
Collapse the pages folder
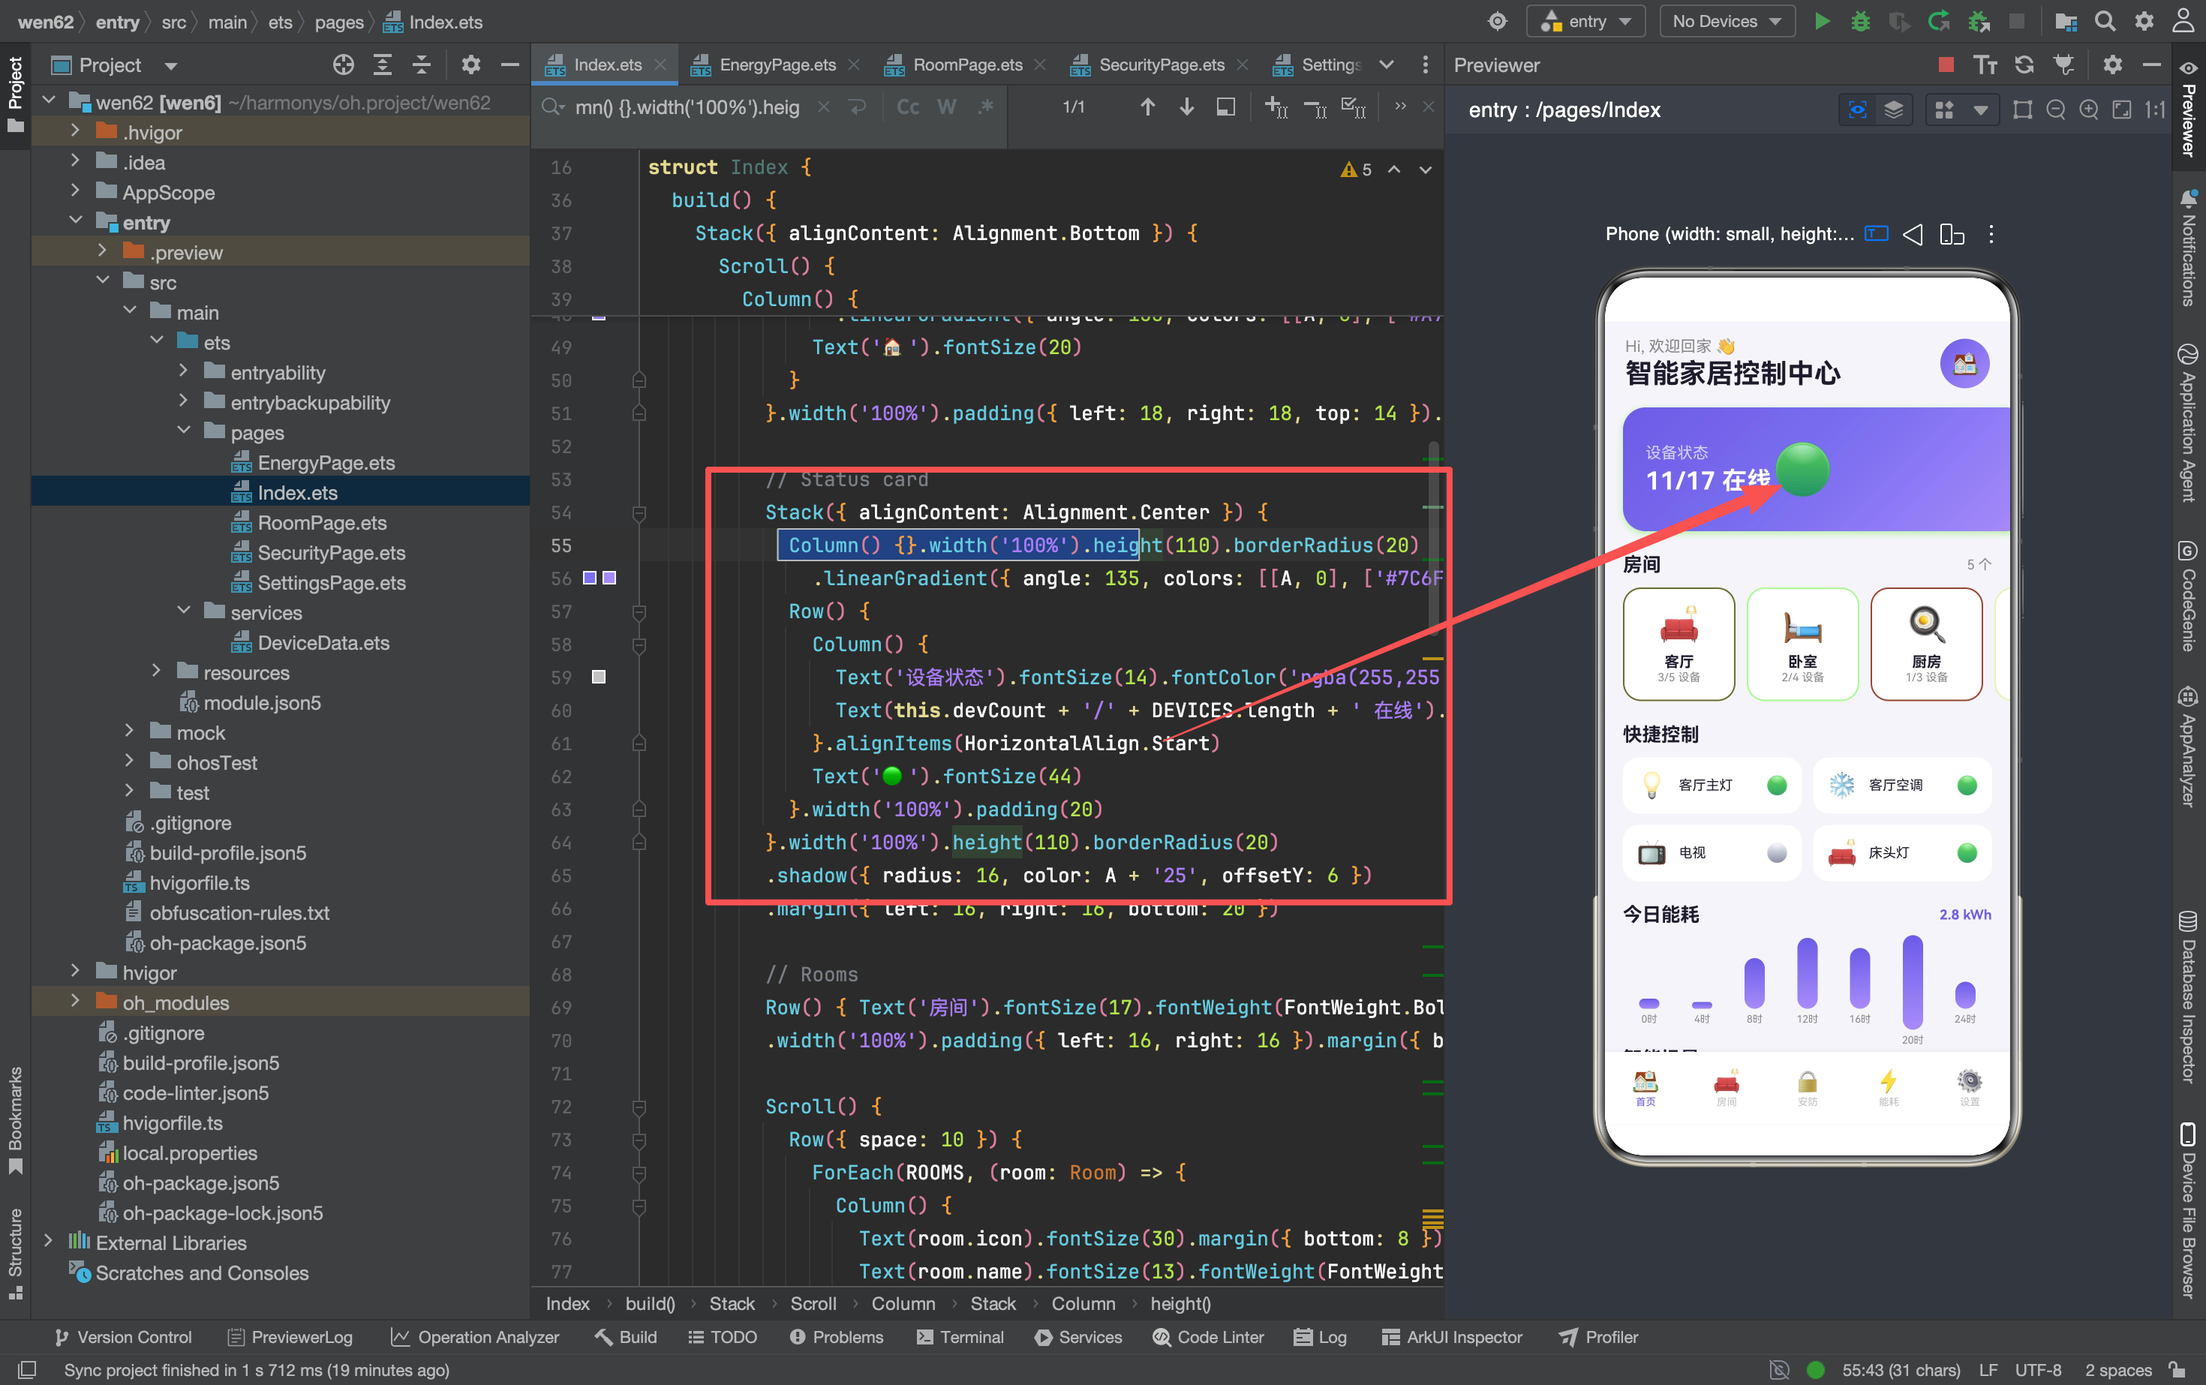[183, 431]
